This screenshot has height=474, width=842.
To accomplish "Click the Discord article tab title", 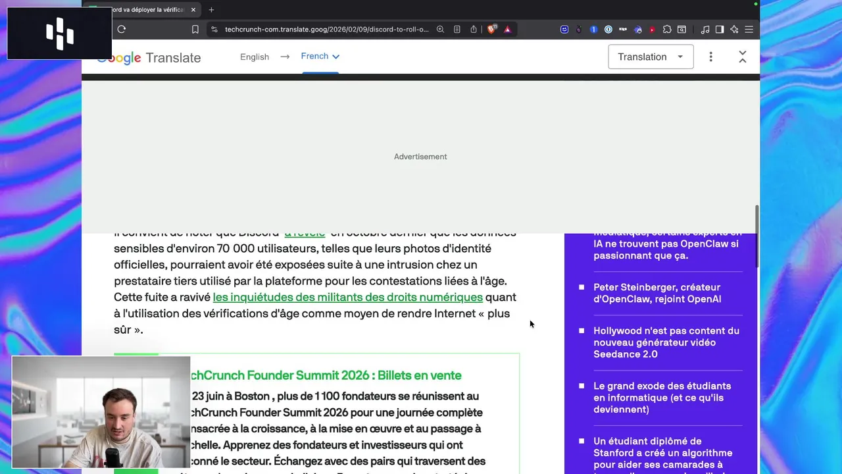I will pos(148,10).
